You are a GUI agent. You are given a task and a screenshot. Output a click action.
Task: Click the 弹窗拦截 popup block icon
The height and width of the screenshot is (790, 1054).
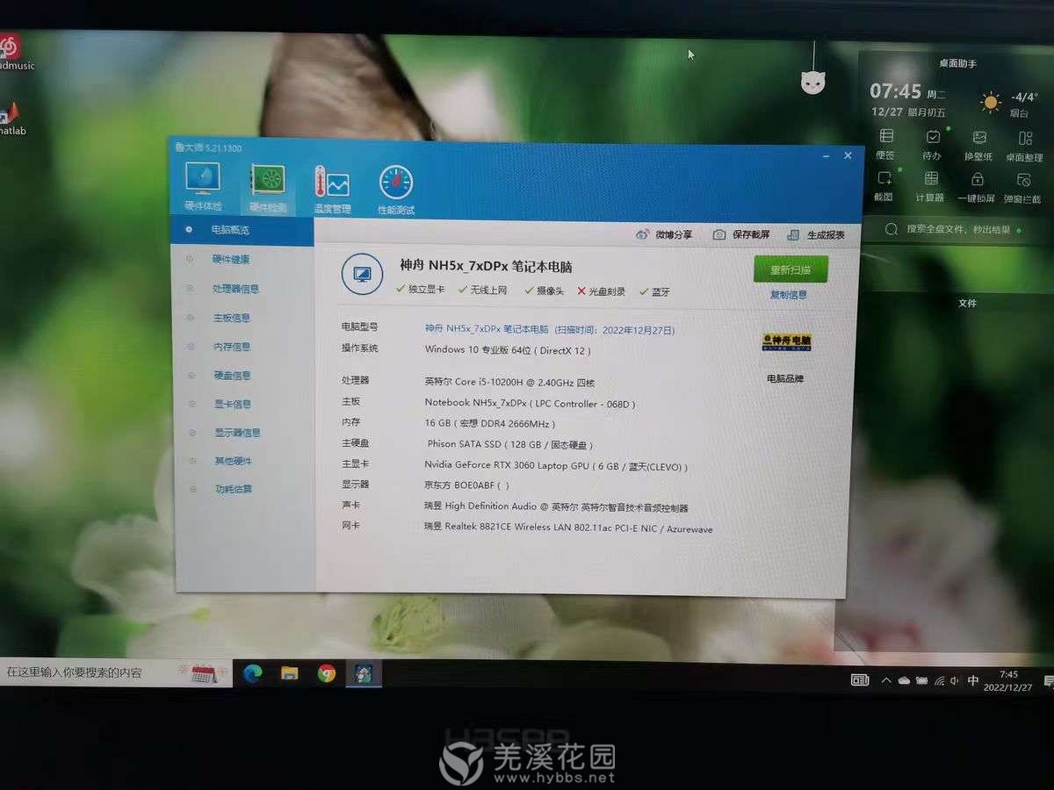(1023, 180)
